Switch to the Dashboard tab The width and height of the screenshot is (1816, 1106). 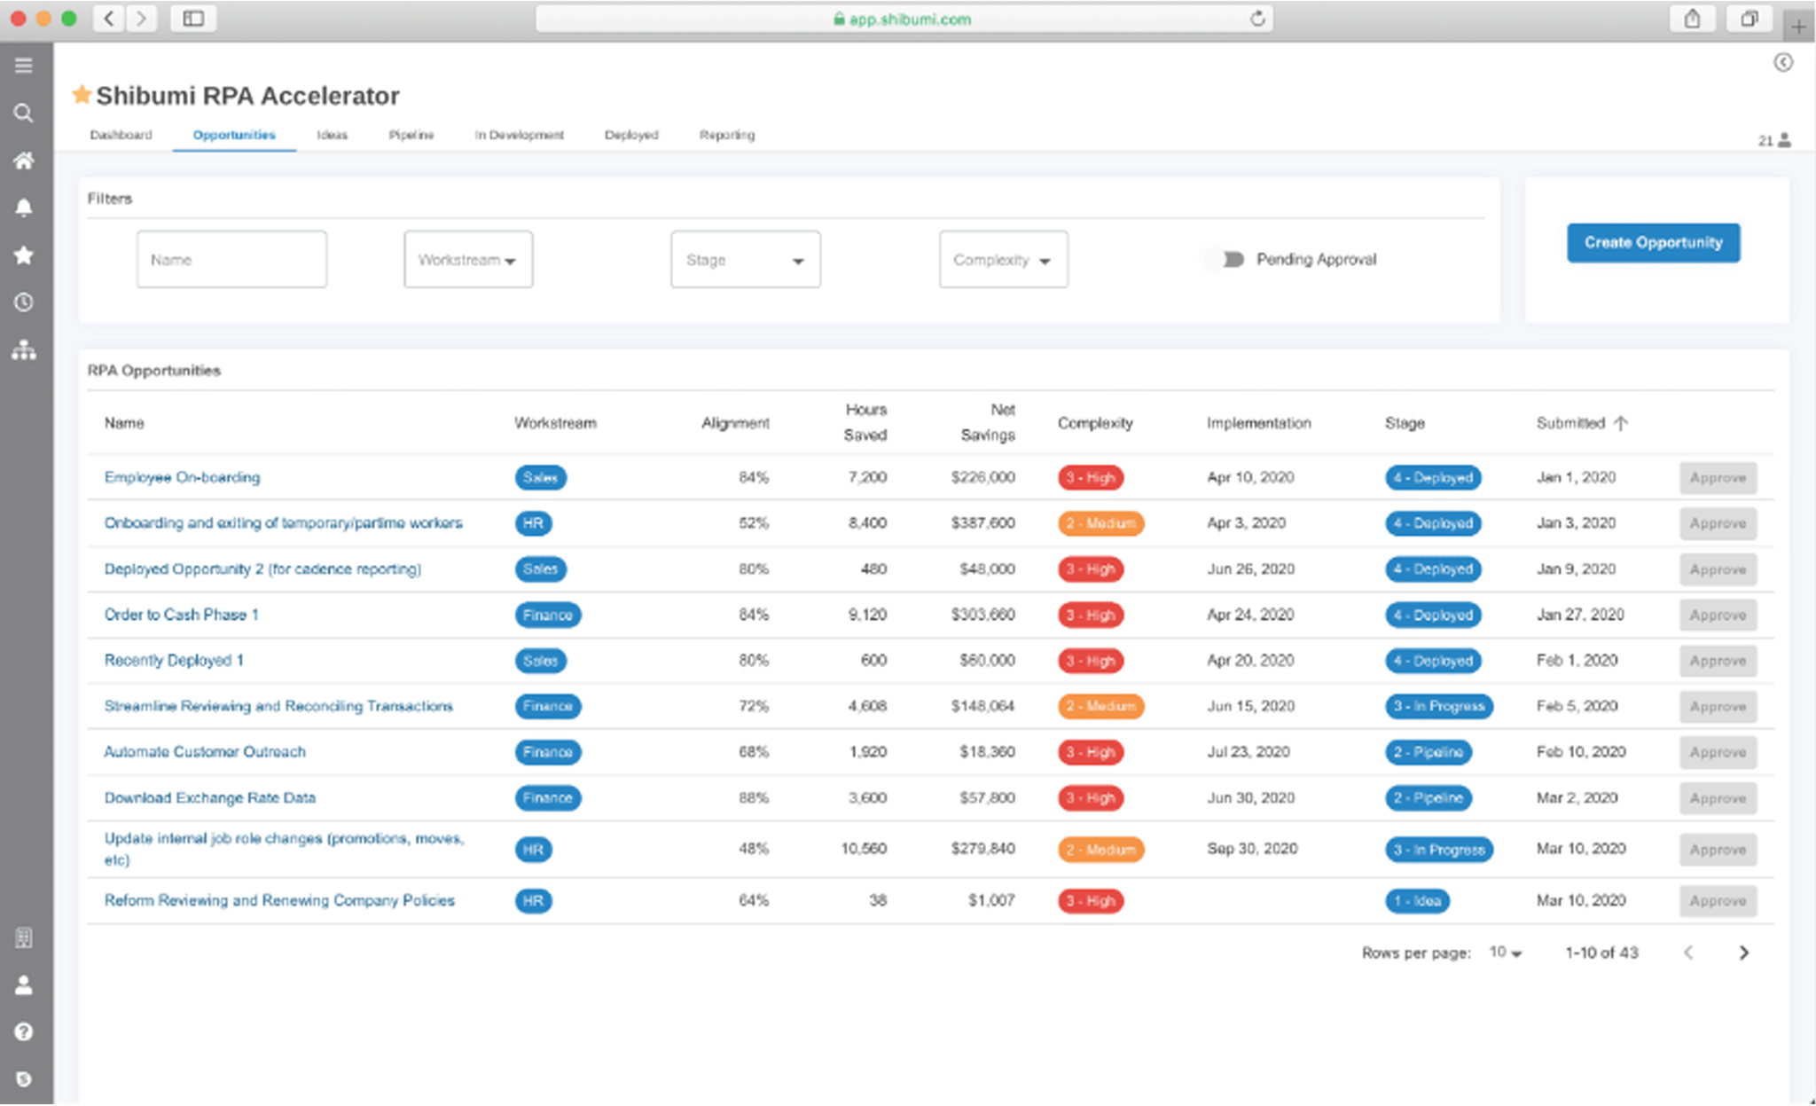pyautogui.click(x=121, y=135)
